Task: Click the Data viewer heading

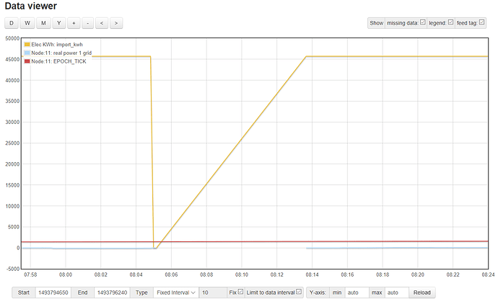Action: (31, 6)
